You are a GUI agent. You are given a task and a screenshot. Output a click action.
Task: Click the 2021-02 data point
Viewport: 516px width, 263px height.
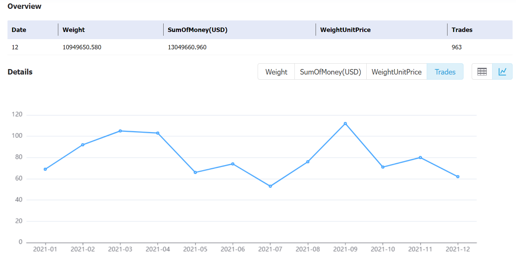(83, 145)
